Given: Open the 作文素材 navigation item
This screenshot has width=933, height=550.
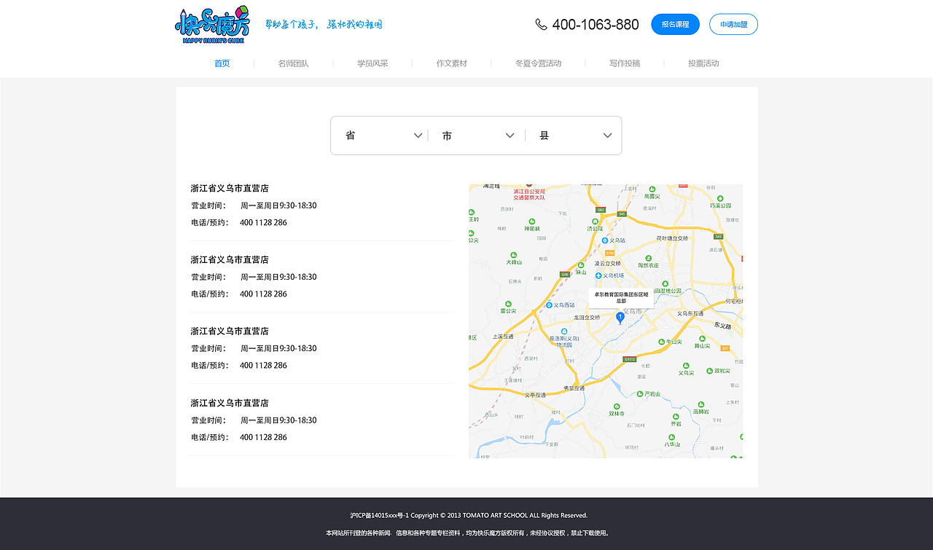Looking at the screenshot, I should [x=452, y=63].
